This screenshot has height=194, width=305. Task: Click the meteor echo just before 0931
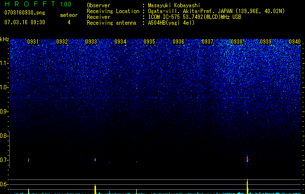pyautogui.click(x=29, y=160)
